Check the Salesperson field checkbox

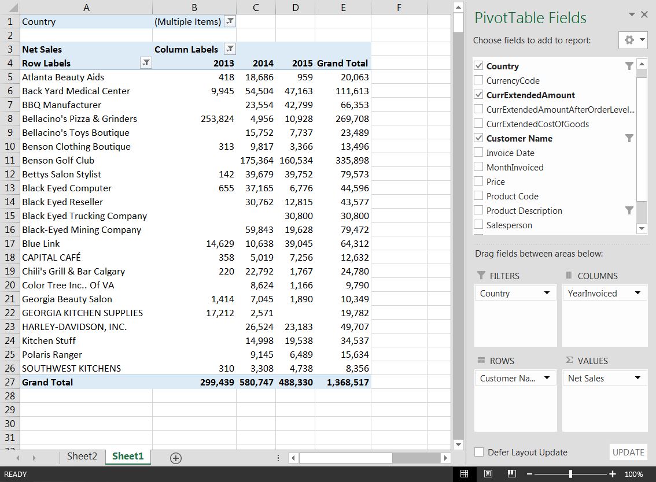(x=478, y=225)
